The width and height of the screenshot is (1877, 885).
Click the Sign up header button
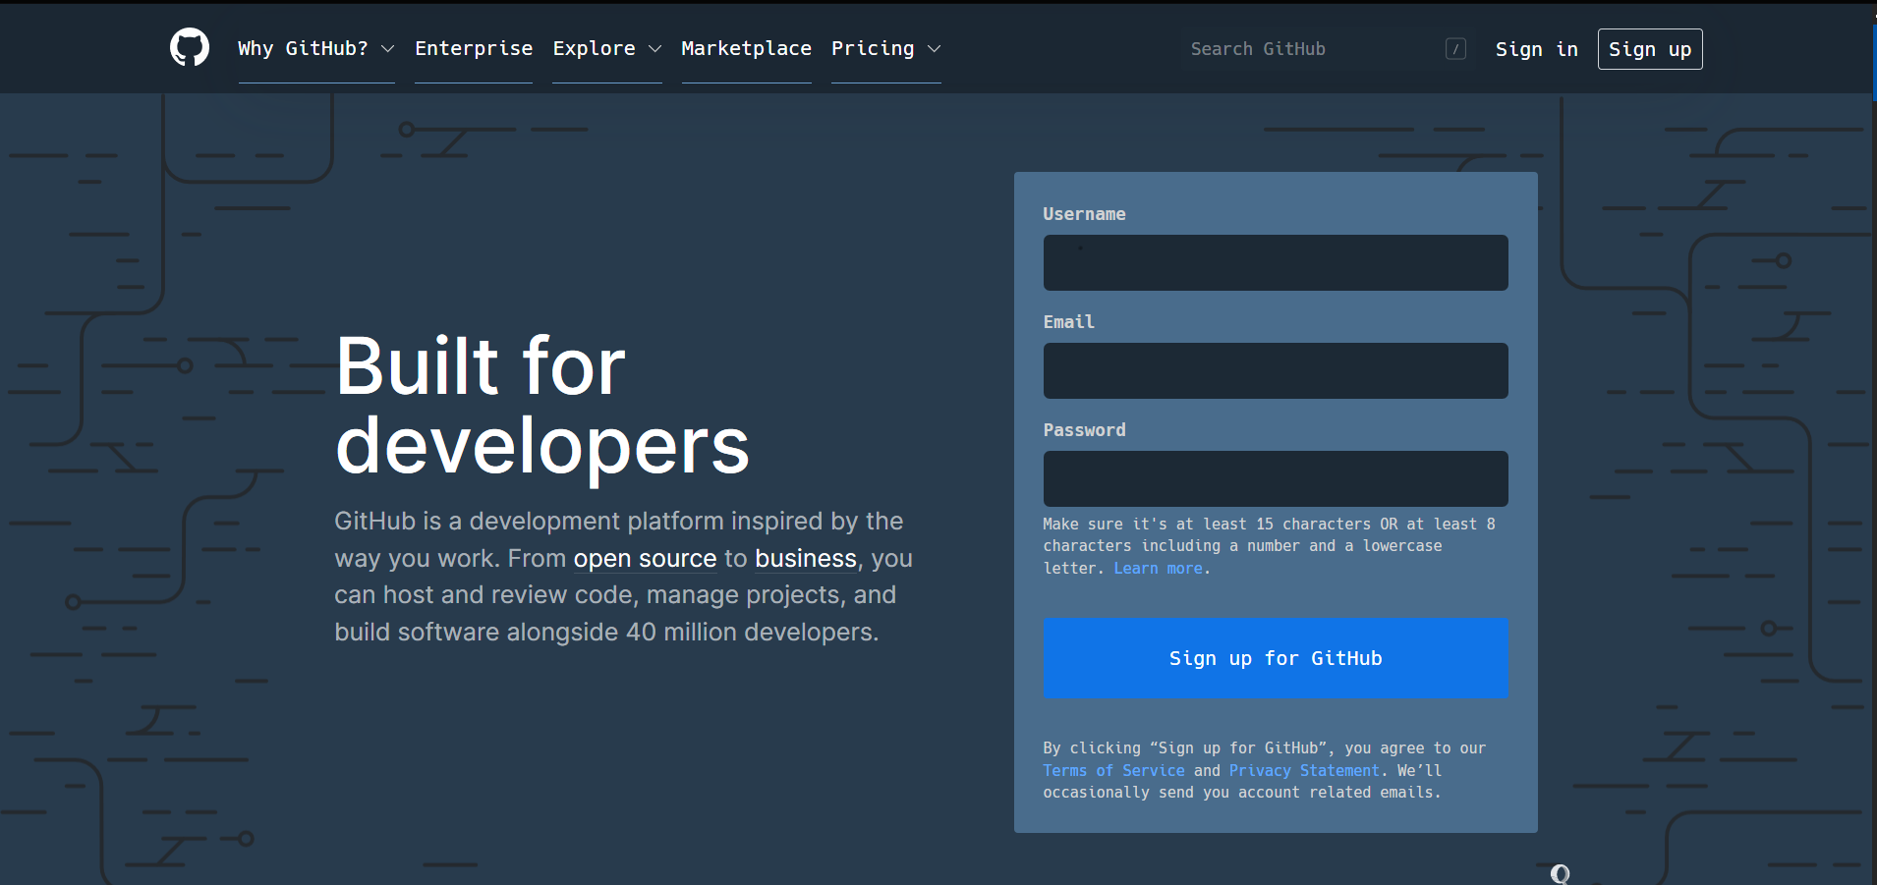(x=1650, y=49)
